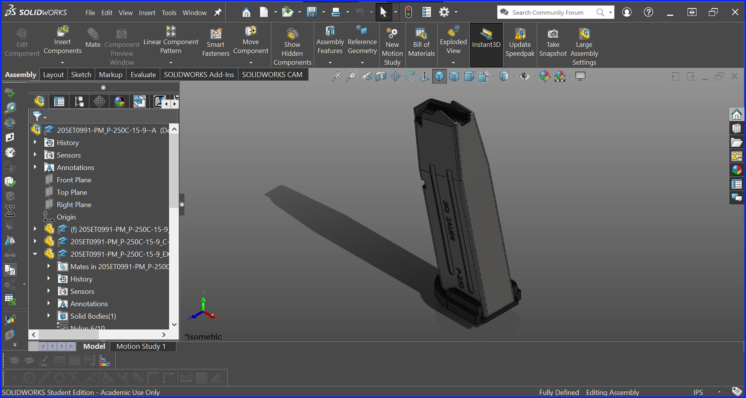This screenshot has width=746, height=398.
Task: Pin the menu bar
Action: click(x=218, y=12)
